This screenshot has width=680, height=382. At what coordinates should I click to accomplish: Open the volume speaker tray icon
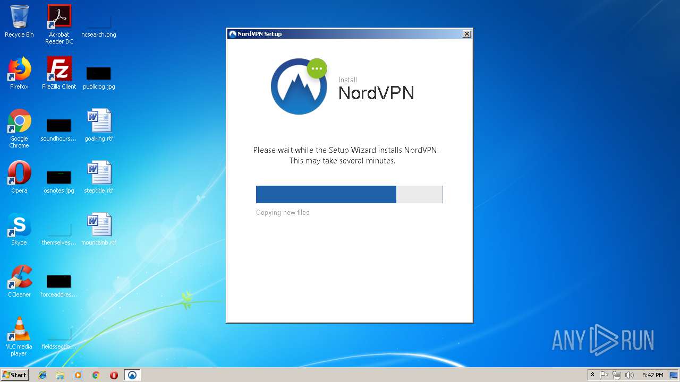coord(630,375)
